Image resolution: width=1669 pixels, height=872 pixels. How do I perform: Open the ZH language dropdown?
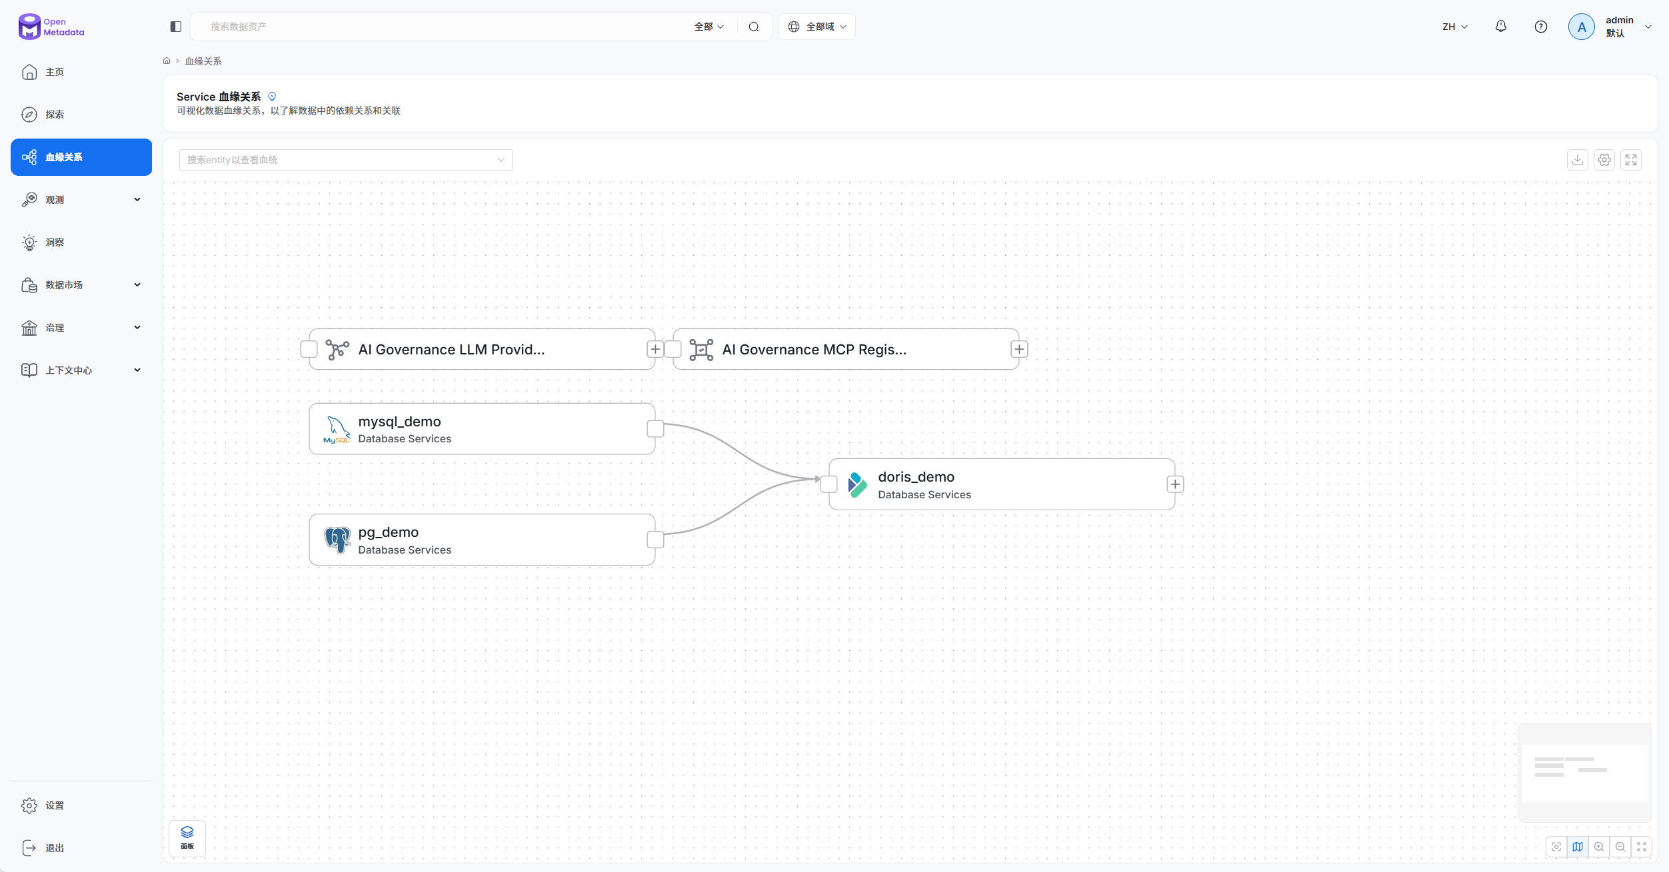click(1455, 27)
